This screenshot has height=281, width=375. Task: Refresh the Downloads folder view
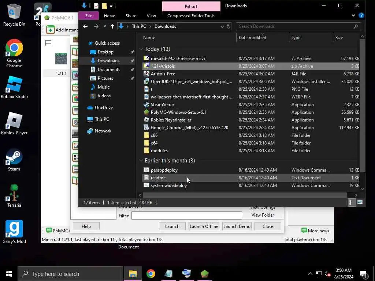pyautogui.click(x=229, y=26)
